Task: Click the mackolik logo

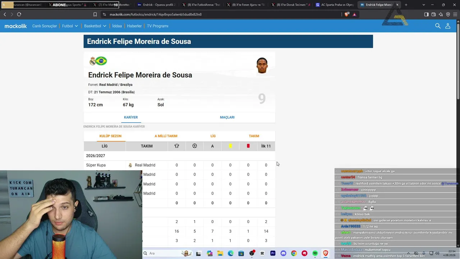Action: 15,26
